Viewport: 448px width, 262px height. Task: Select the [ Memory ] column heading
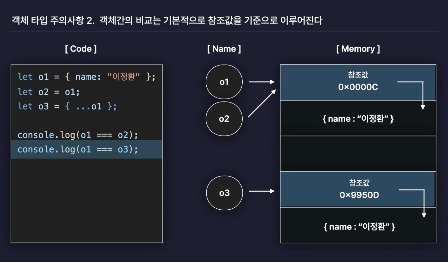[x=358, y=49]
